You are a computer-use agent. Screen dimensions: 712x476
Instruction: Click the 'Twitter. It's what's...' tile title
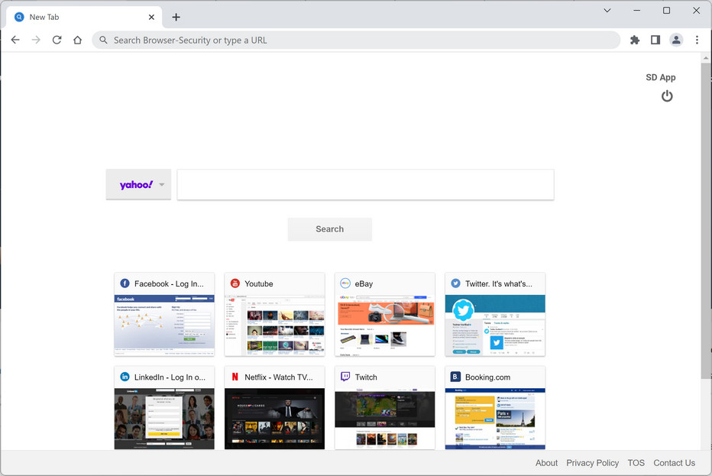point(499,283)
